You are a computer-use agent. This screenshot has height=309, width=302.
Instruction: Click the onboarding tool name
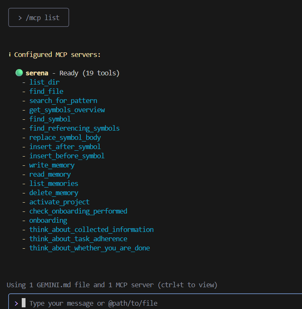[x=48, y=220]
